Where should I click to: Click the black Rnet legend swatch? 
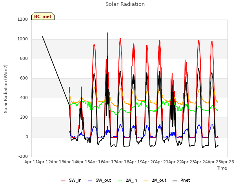coord(175,181)
